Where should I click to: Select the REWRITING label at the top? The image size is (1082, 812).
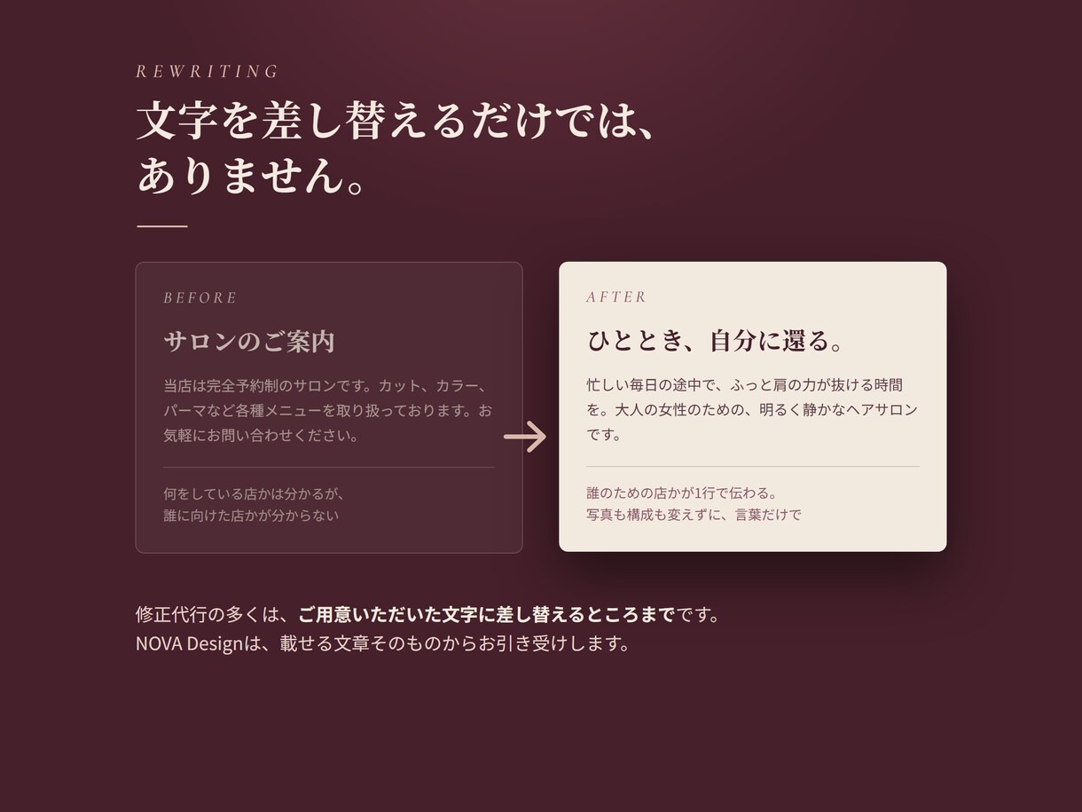pyautogui.click(x=208, y=72)
